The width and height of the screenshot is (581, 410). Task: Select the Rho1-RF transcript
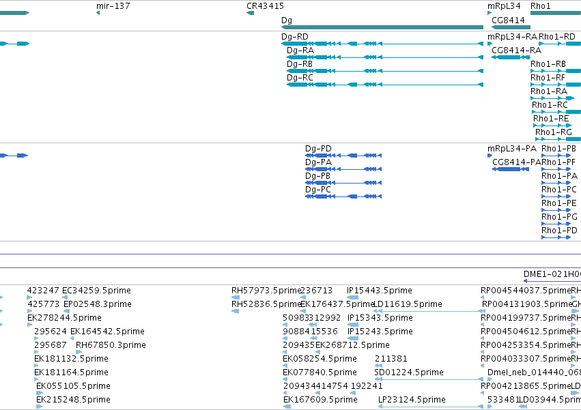tap(556, 85)
